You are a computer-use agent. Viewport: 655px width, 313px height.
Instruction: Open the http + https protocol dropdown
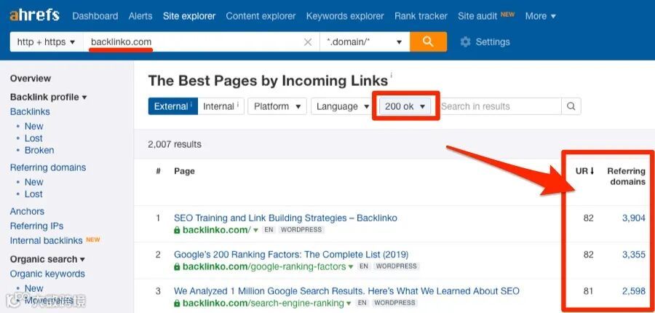[x=46, y=41]
